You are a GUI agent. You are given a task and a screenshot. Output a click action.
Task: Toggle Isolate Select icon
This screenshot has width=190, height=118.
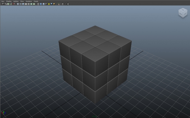59,4
